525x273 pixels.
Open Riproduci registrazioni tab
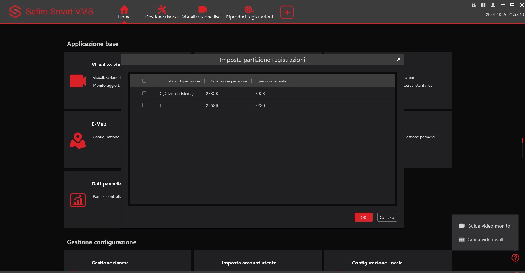pos(249,12)
